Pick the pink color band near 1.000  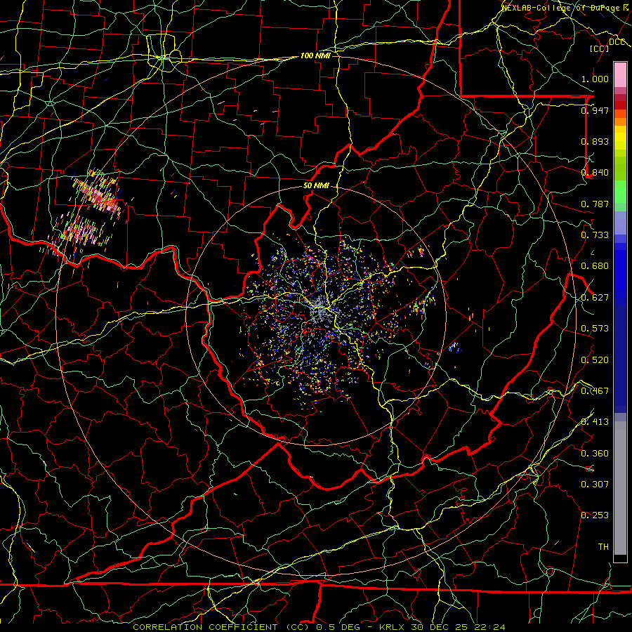620,75
